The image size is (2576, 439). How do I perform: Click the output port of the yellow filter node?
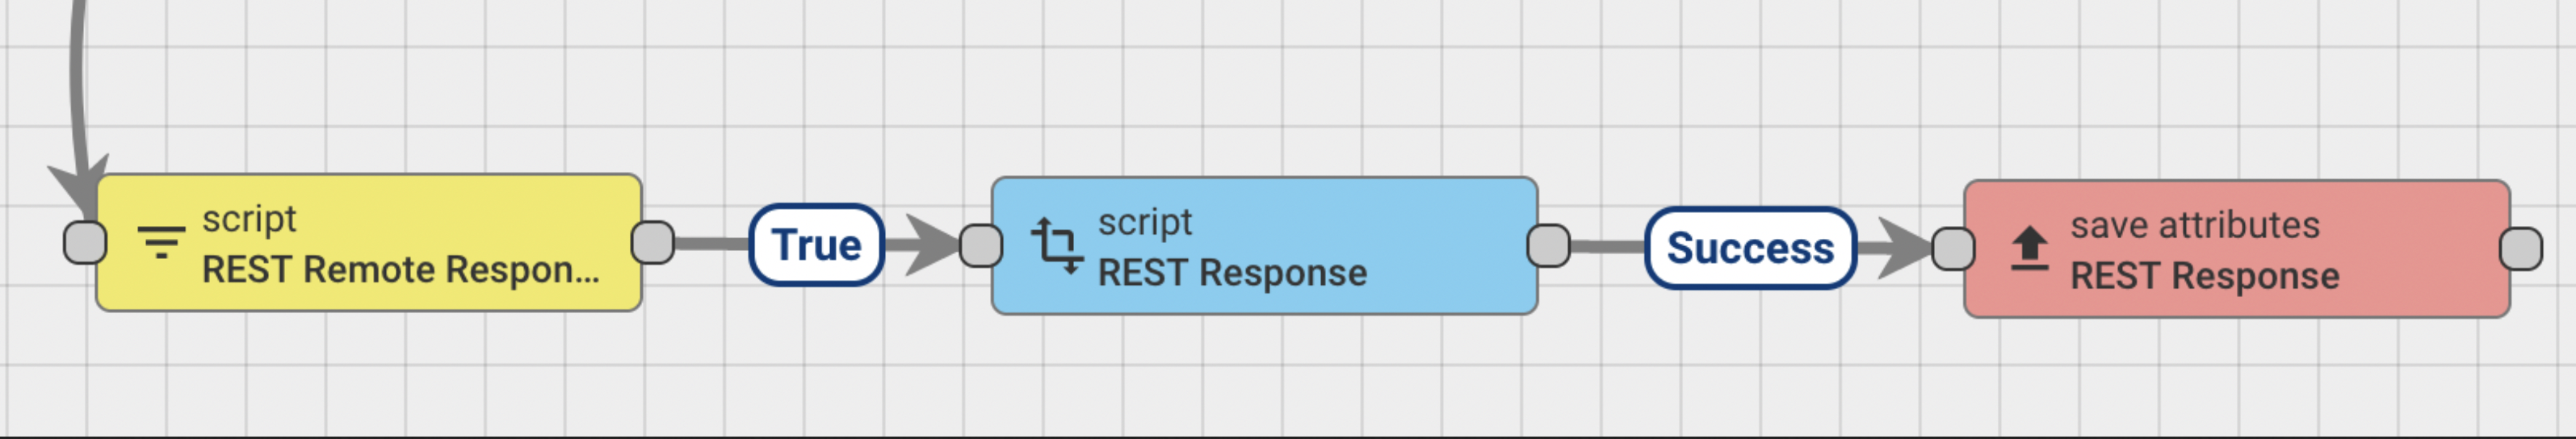653,242
